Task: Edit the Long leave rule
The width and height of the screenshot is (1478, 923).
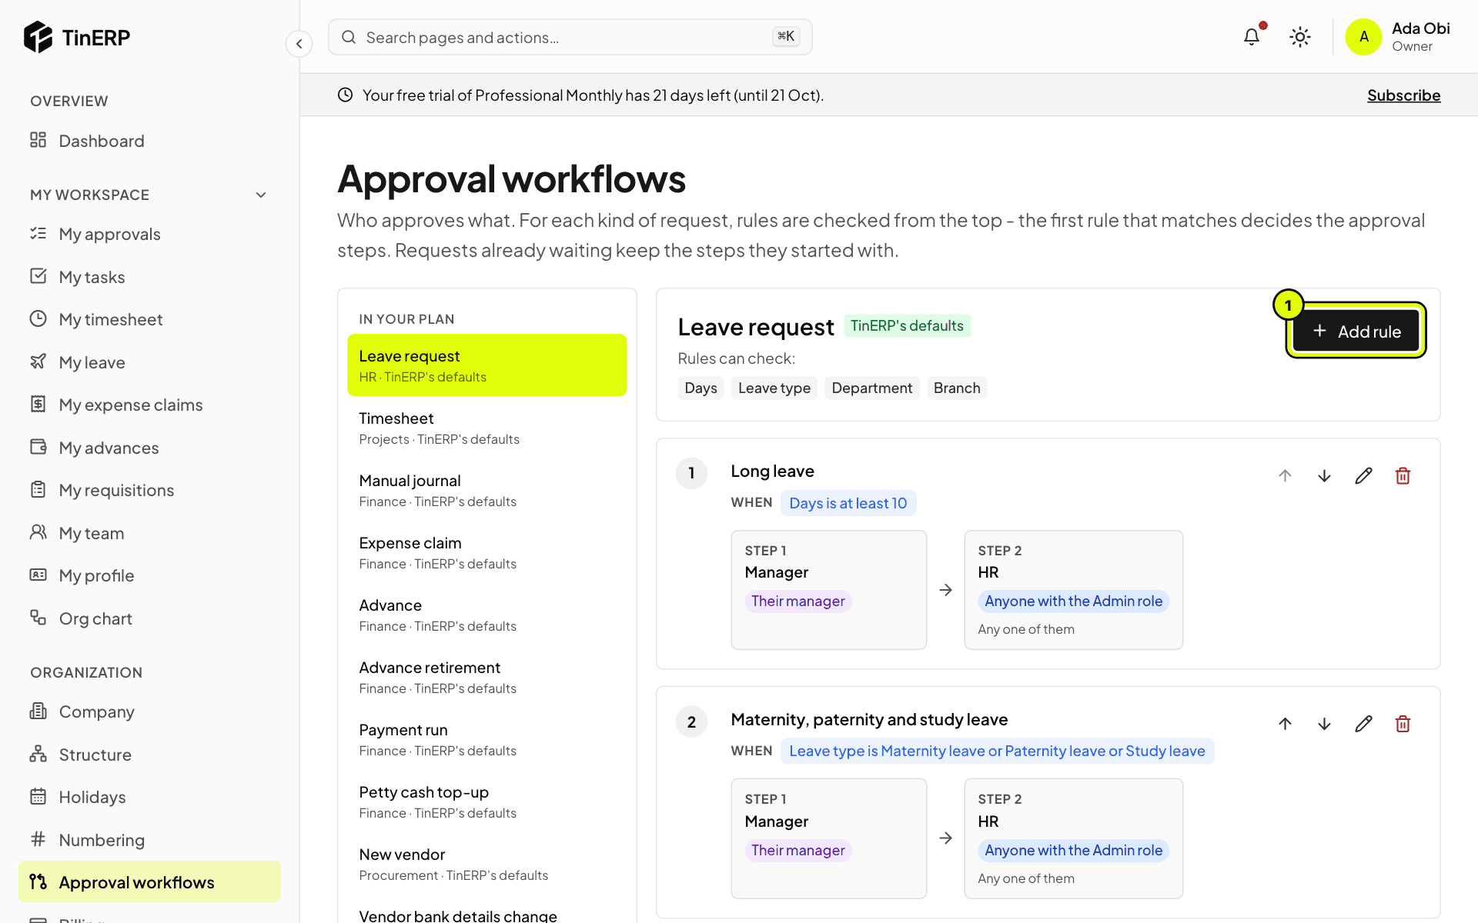Action: click(1363, 475)
